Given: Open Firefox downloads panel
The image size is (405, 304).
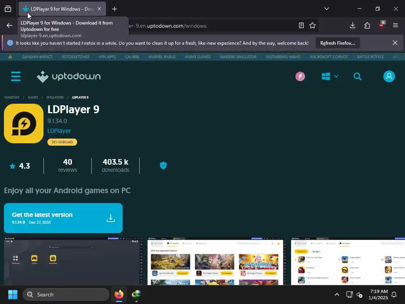Looking at the screenshot, I should click(x=352, y=25).
